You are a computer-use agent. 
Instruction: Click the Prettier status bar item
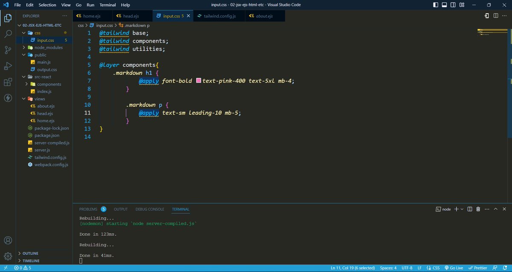(x=478, y=268)
